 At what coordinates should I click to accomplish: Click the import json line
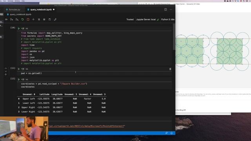click(x=28, y=58)
